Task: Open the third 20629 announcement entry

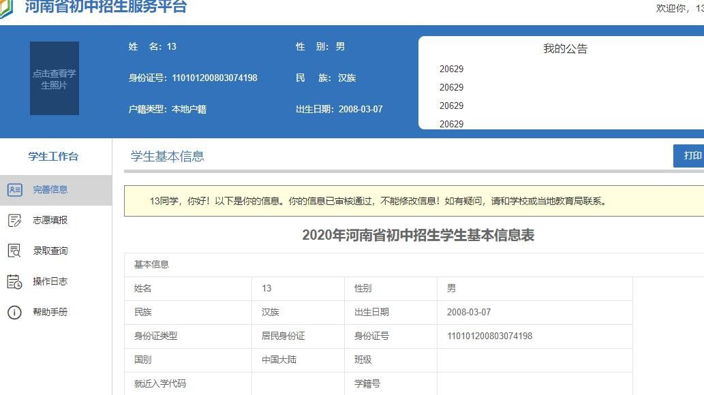Action: click(450, 106)
